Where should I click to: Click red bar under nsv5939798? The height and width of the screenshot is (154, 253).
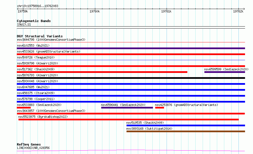131,66
